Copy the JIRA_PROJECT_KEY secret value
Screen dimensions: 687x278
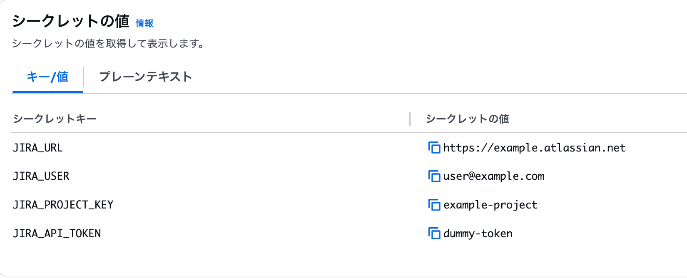434,205
